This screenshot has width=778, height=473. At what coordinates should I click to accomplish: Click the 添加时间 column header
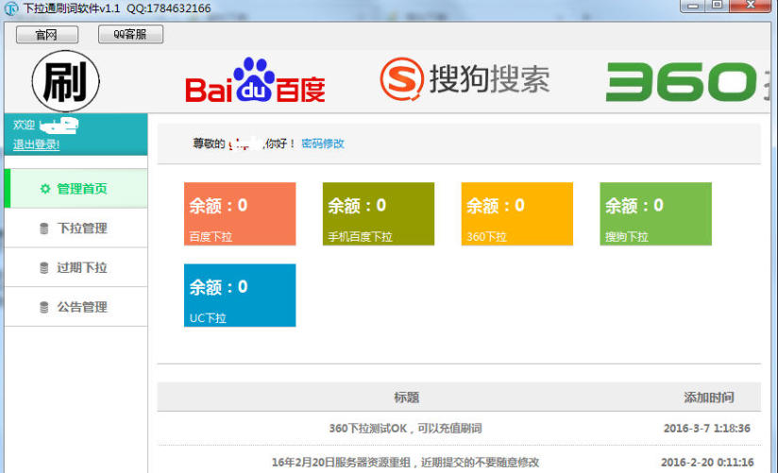pyautogui.click(x=708, y=397)
